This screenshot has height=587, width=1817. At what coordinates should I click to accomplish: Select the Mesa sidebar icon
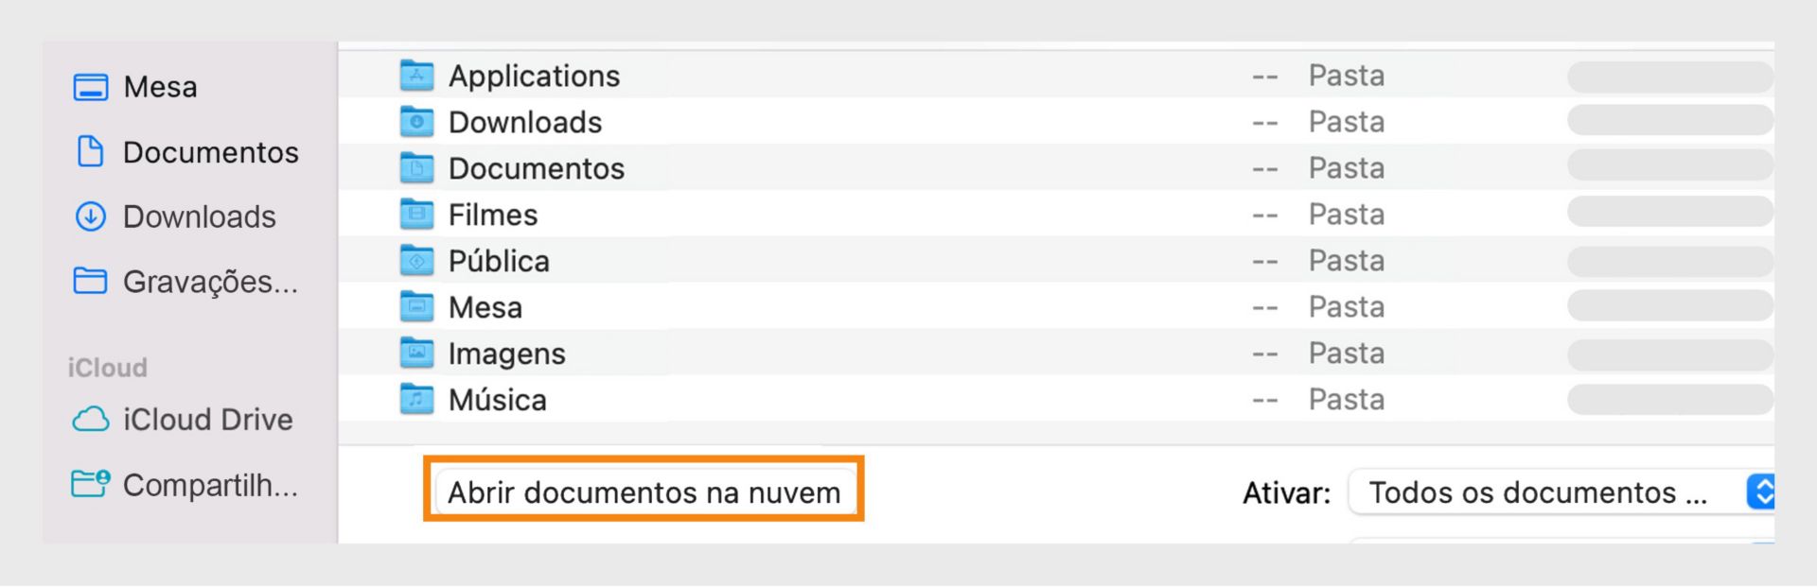pos(90,86)
